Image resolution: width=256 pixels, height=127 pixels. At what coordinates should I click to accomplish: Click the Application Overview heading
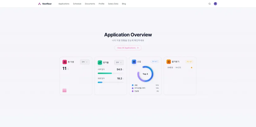(128, 35)
